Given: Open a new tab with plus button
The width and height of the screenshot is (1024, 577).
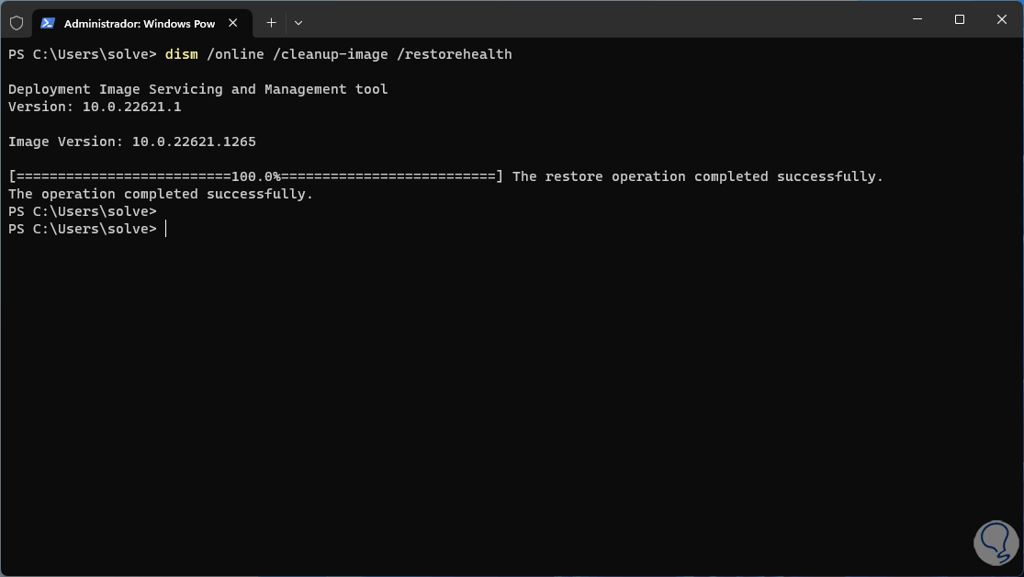Looking at the screenshot, I should 271,23.
